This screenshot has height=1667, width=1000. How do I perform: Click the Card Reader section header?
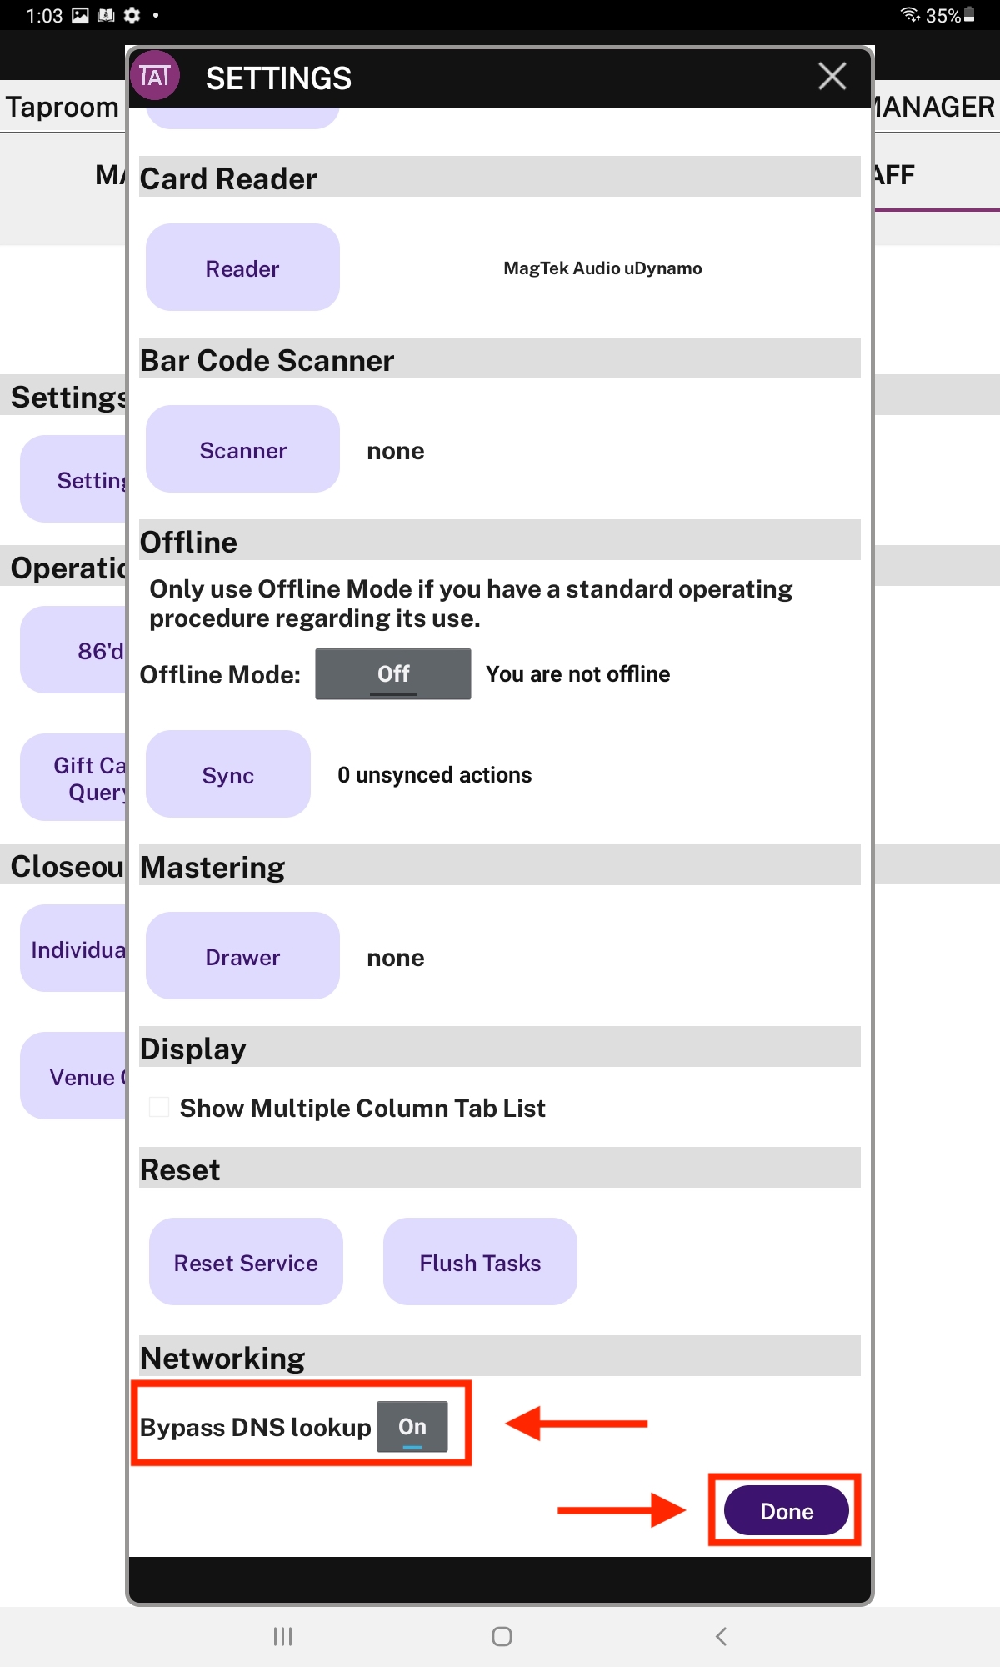(500, 178)
